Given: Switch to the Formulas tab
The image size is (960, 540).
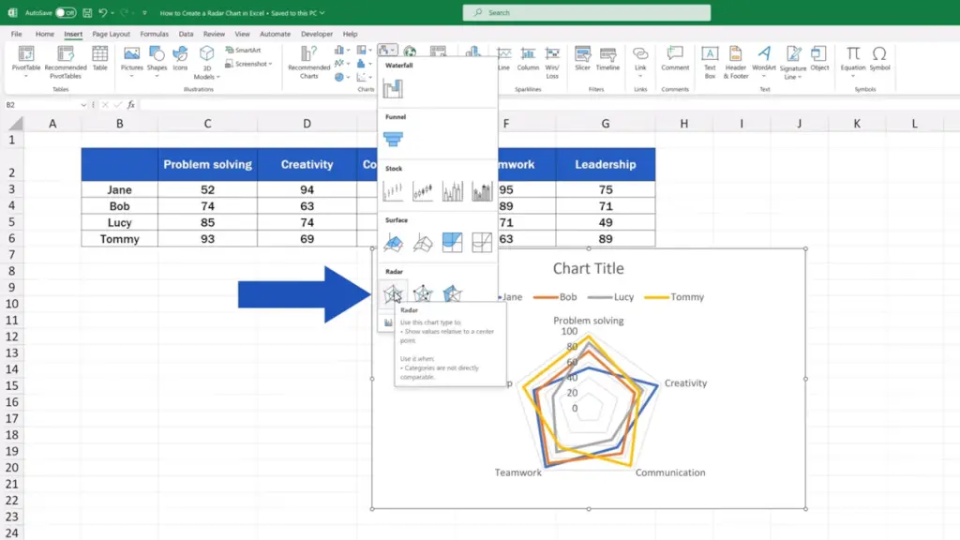Looking at the screenshot, I should pyautogui.click(x=154, y=35).
